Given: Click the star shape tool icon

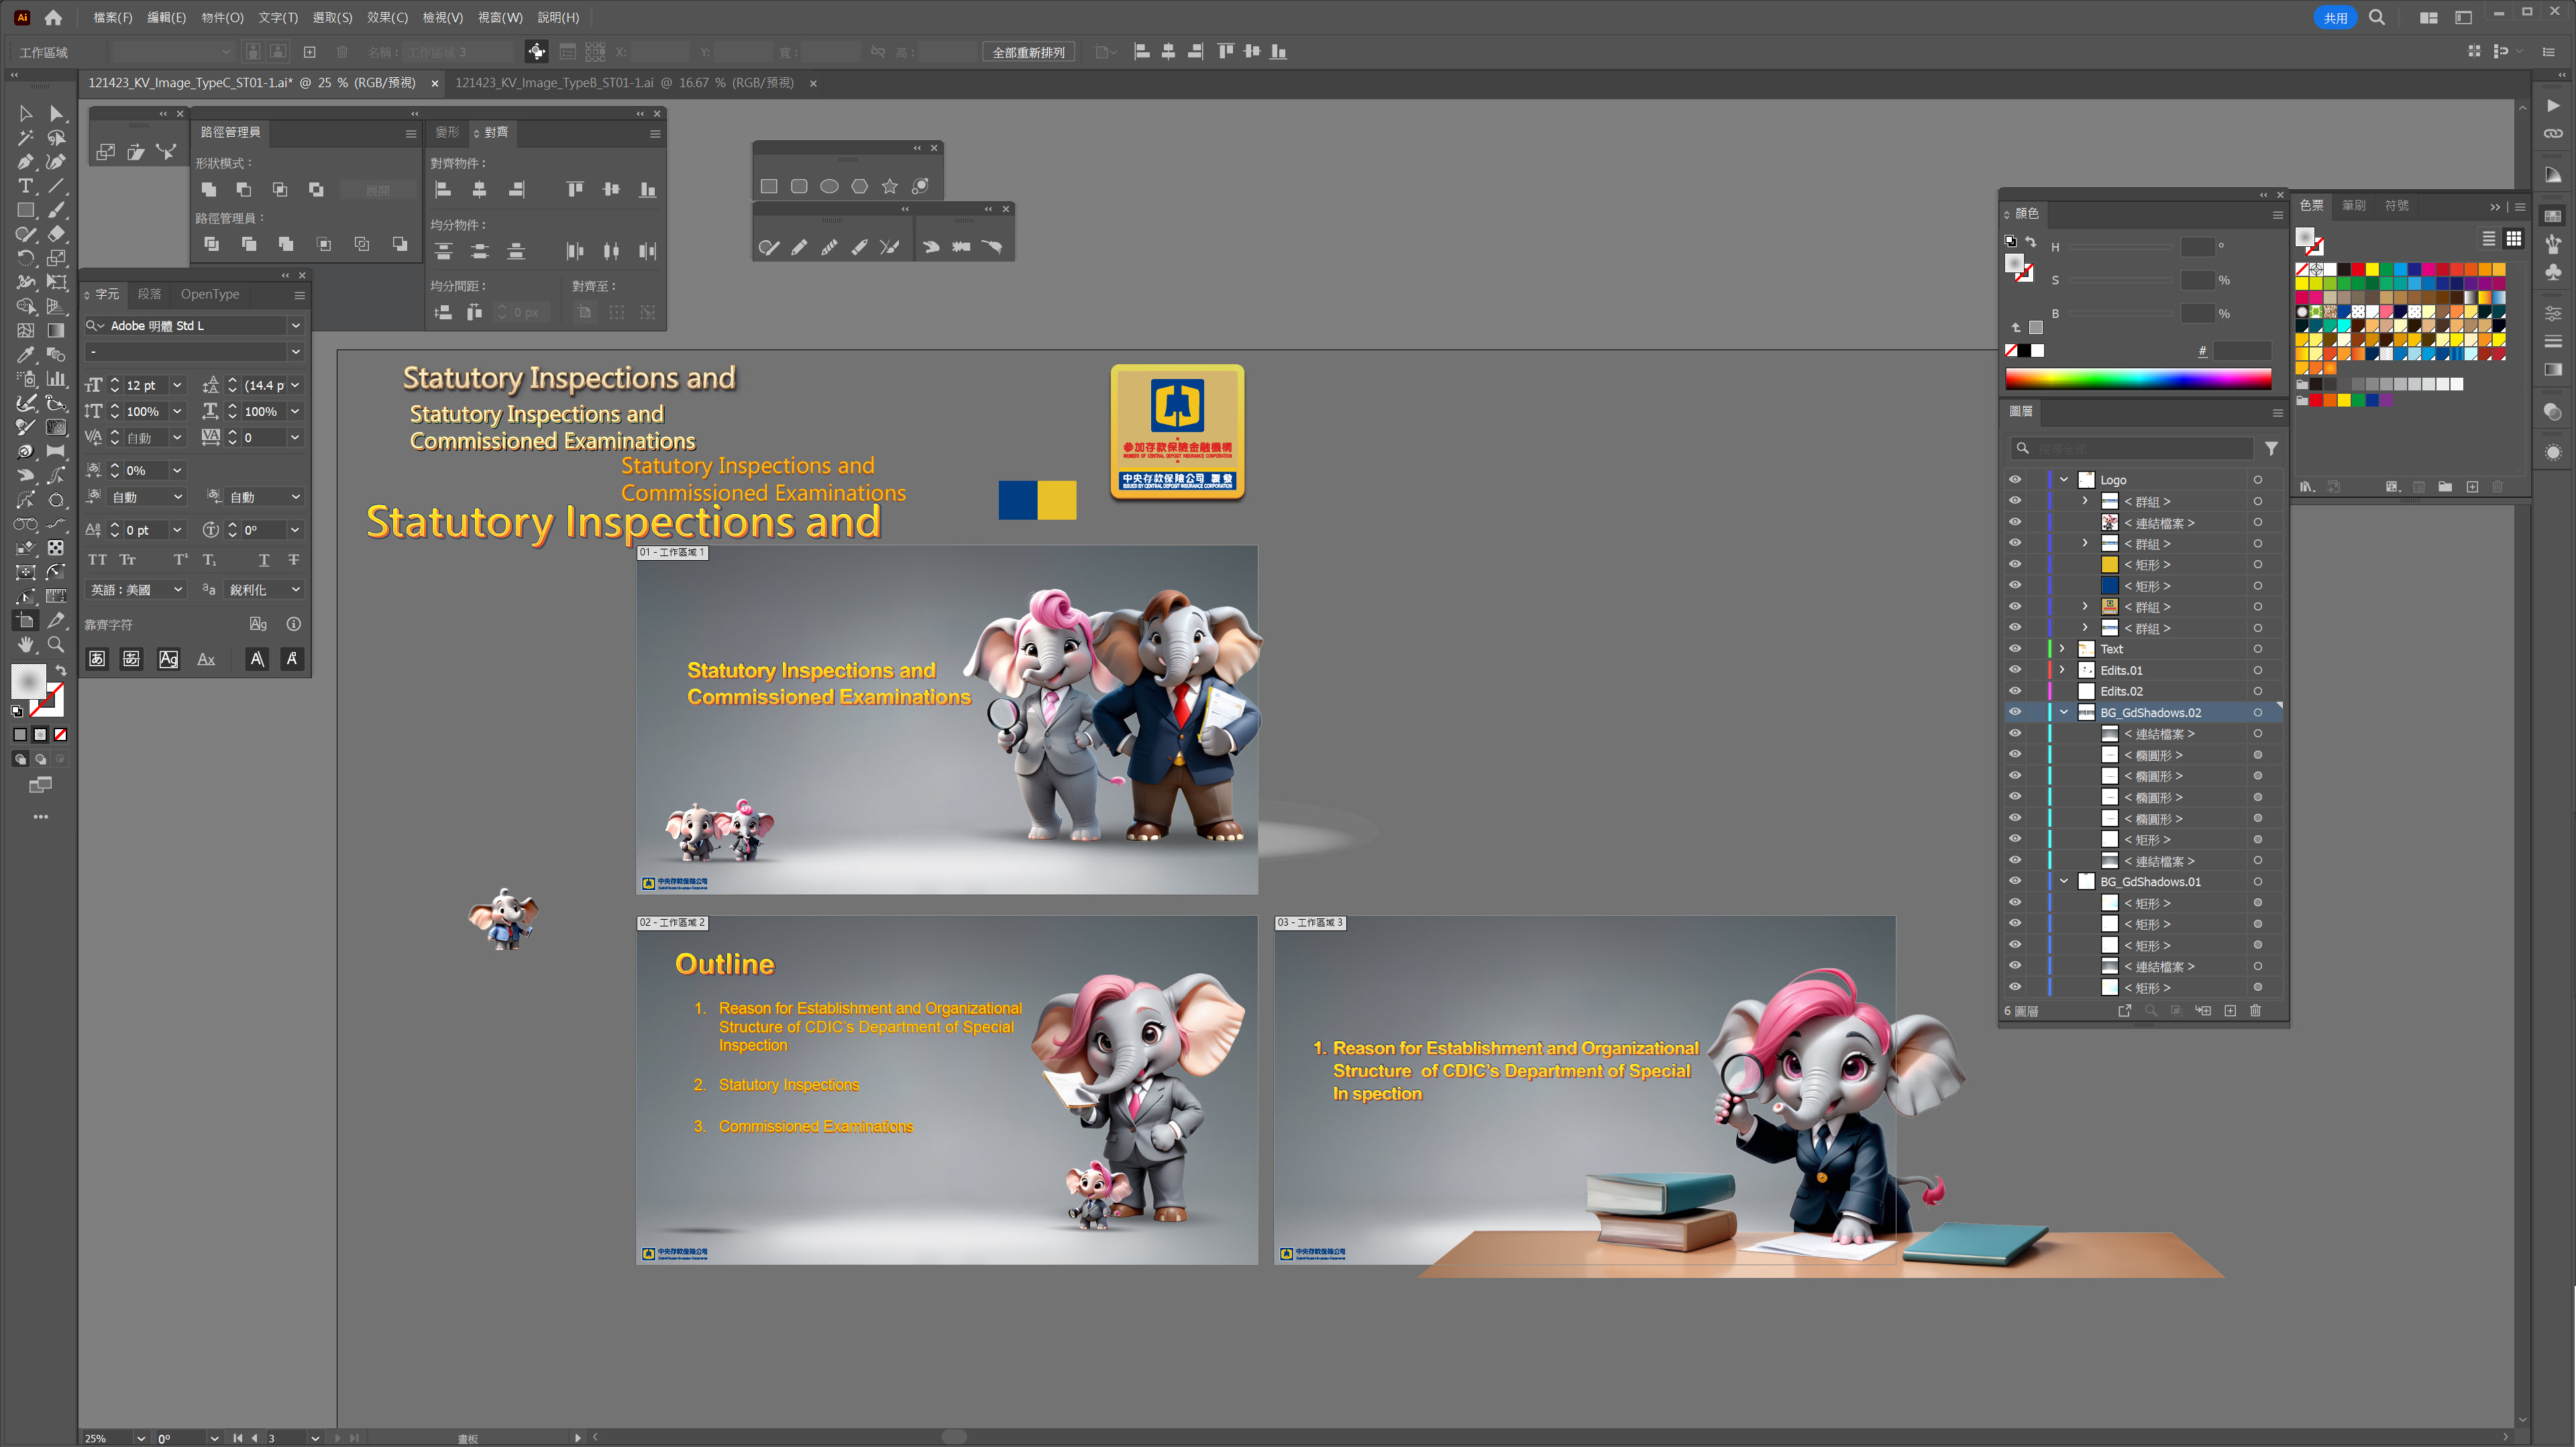Looking at the screenshot, I should point(889,186).
